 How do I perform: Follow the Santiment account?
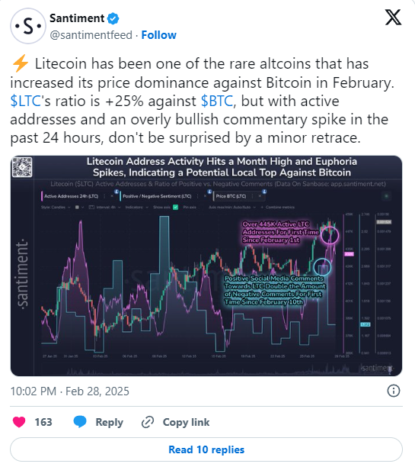click(158, 35)
